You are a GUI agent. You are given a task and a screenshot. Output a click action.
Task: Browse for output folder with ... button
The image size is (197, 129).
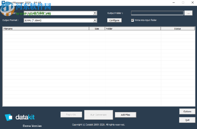188,13
